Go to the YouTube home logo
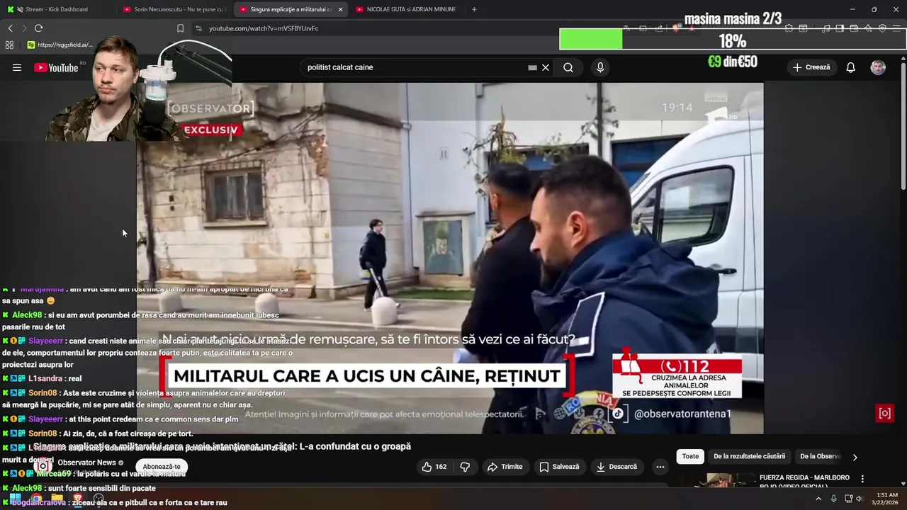This screenshot has height=510, width=907. point(56,67)
